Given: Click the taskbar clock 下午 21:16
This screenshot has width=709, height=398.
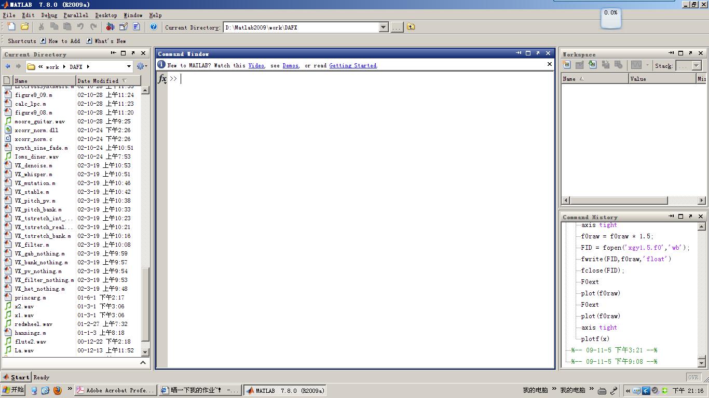Looking at the screenshot, I should 688,391.
